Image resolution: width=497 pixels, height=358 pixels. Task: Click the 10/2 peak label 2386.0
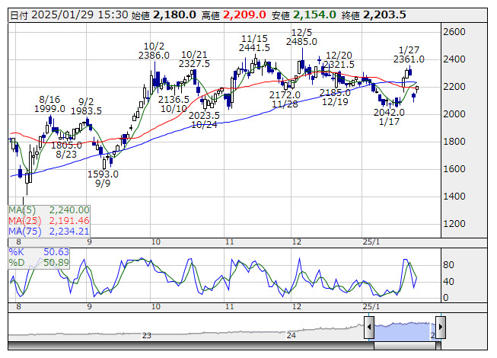point(154,56)
